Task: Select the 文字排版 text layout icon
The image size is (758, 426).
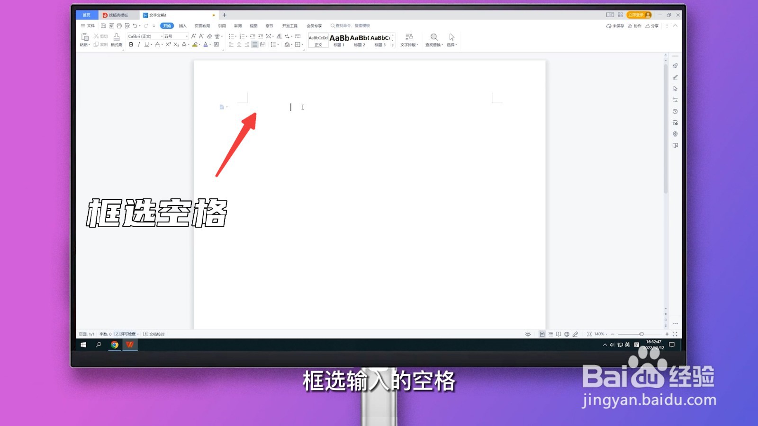Action: pos(408,40)
